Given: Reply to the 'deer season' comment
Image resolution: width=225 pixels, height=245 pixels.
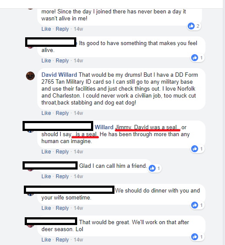Looking at the screenshot, I should coord(62,239).
